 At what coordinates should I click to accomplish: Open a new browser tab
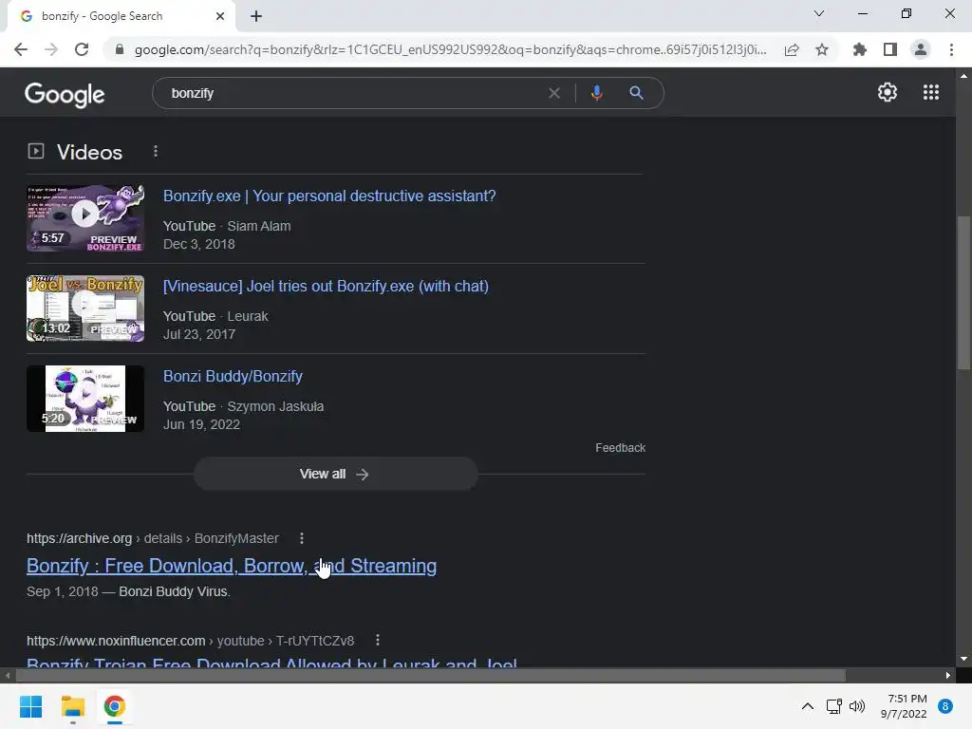256,16
